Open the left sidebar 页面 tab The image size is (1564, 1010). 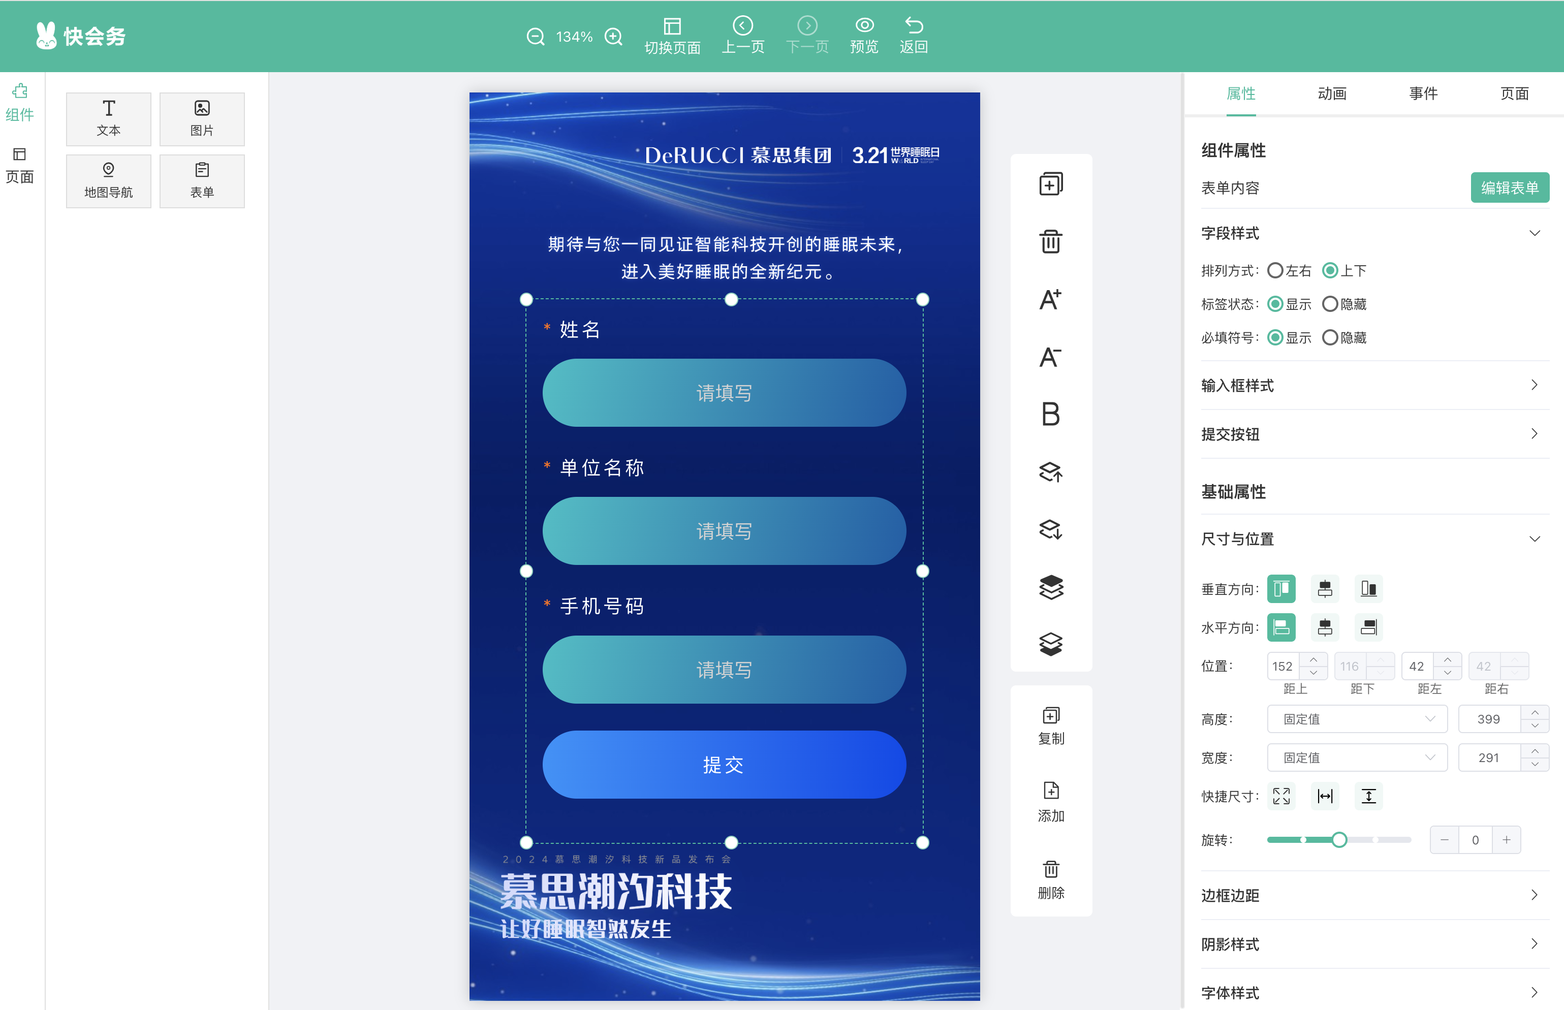[20, 165]
